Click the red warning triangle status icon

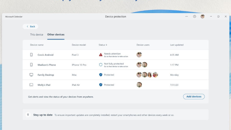coord(100,55)
